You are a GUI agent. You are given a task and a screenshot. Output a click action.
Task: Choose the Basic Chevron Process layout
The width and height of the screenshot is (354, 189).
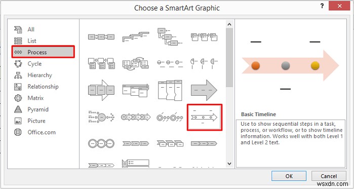[x=135, y=143]
